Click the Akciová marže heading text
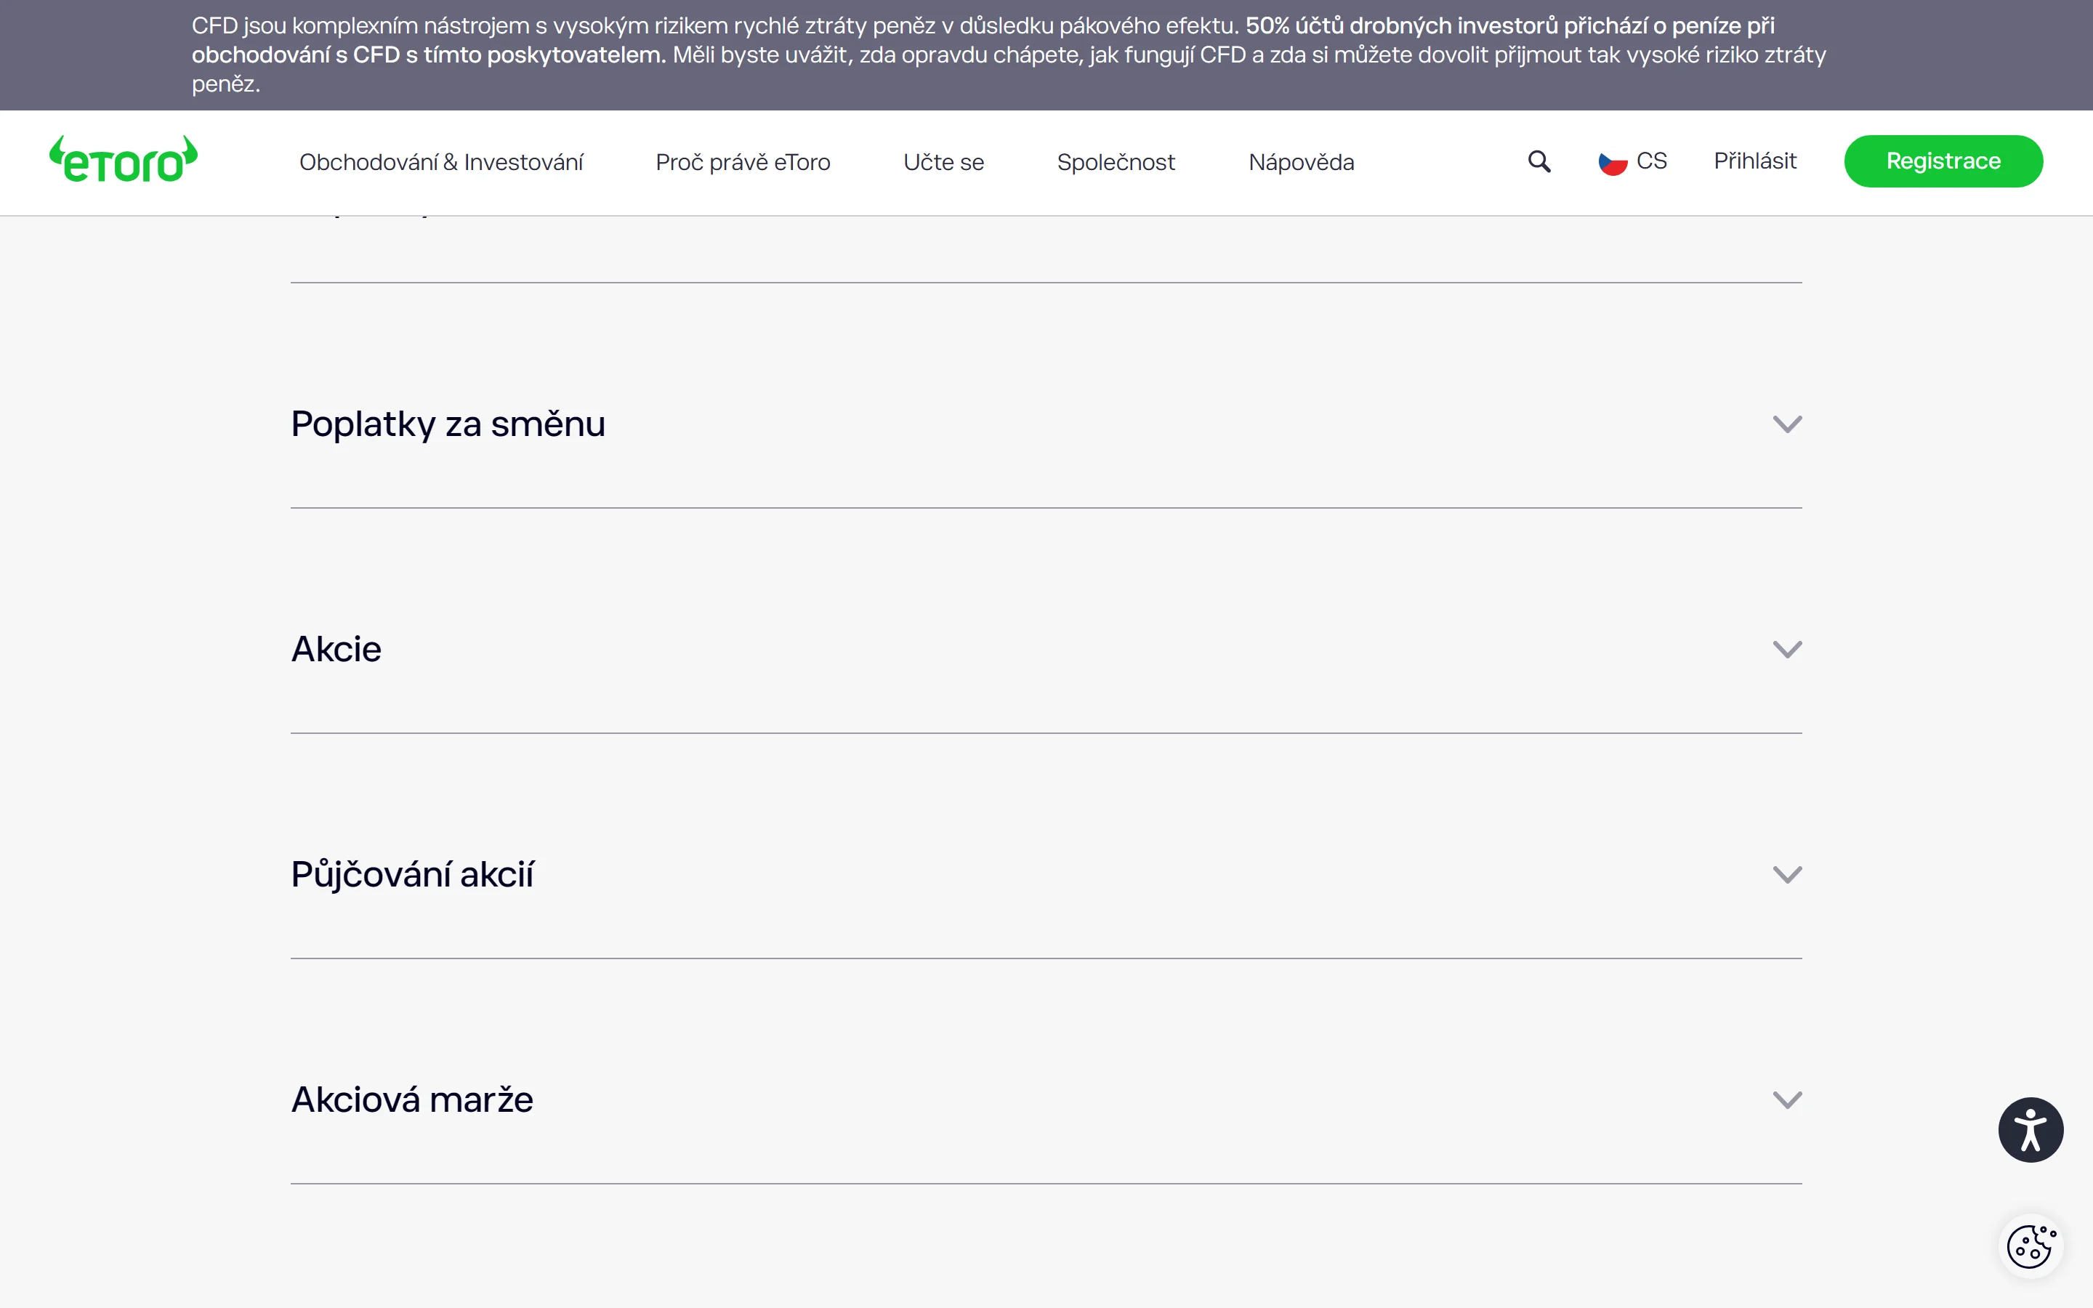 [411, 1099]
